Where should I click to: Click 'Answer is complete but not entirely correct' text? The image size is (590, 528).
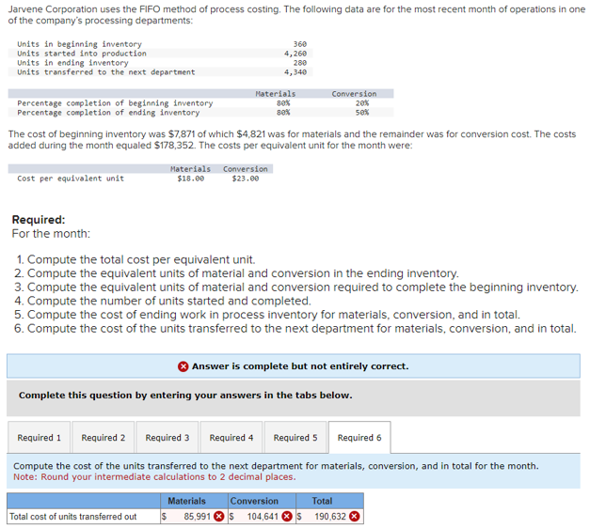(300, 366)
